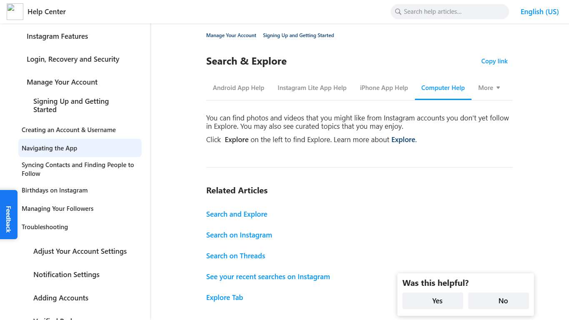Expand the More tabs dropdown
This screenshot has height=320, width=569.
tap(489, 88)
